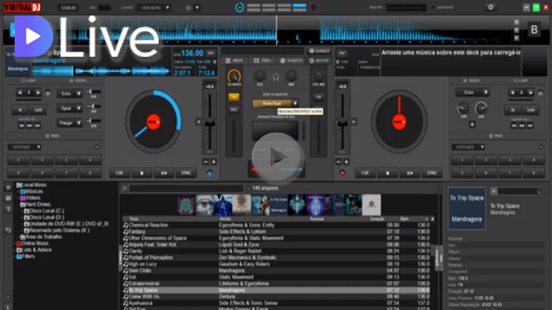The width and height of the screenshot is (552, 310).
Task: Click the right deck pitch slider handle
Action: [x=342, y=123]
